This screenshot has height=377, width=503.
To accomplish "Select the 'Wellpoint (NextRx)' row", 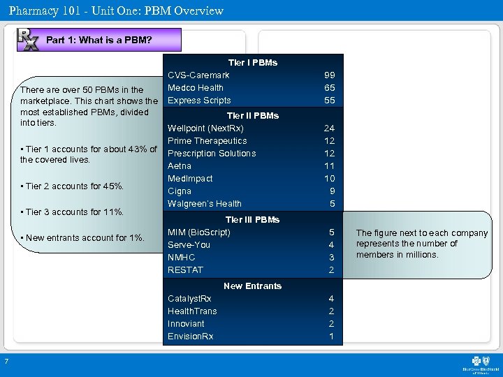I will pos(253,128).
